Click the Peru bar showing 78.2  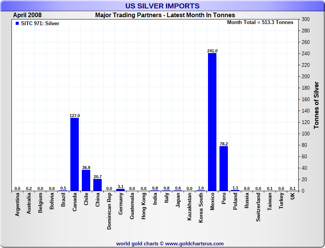click(x=224, y=168)
